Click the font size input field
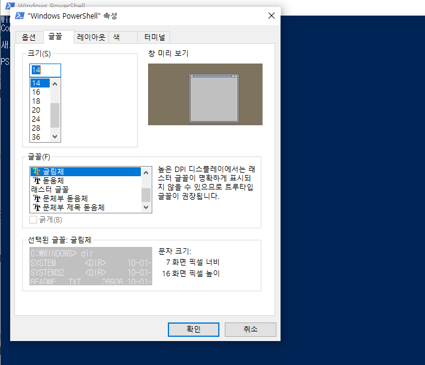425x365 pixels. [x=46, y=71]
